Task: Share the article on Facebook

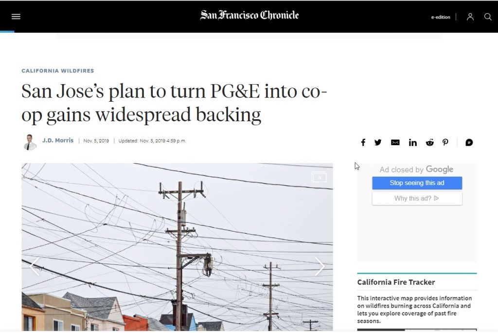Action: tap(363, 143)
